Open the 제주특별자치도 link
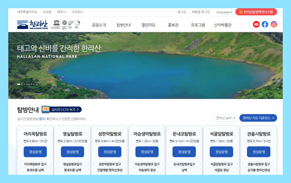 tap(27, 12)
